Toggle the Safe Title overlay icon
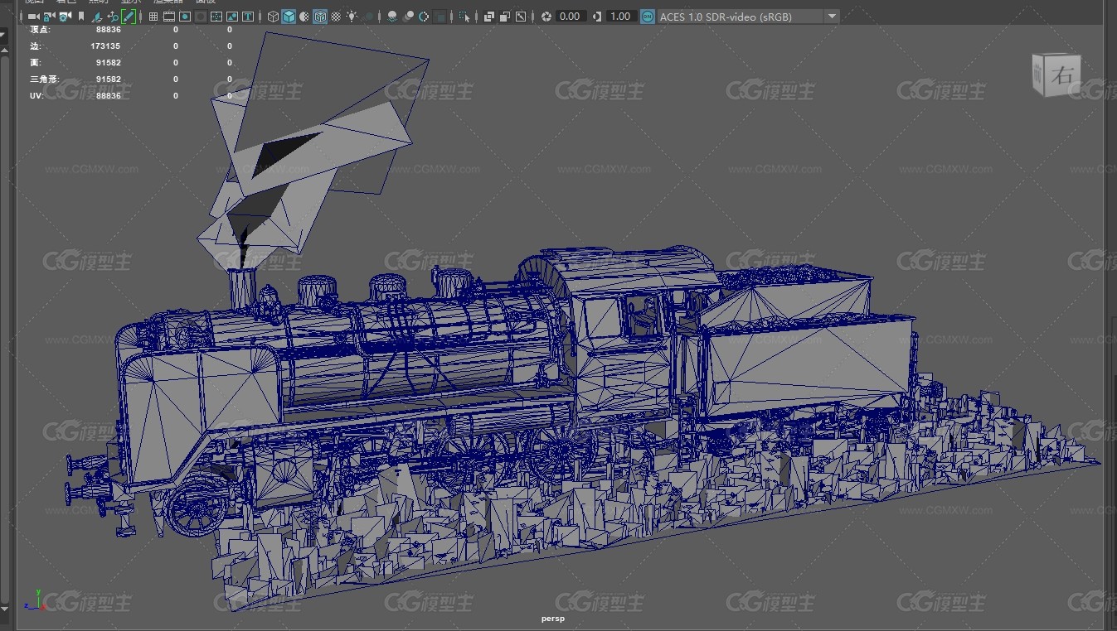This screenshot has height=631, width=1117. tap(248, 17)
